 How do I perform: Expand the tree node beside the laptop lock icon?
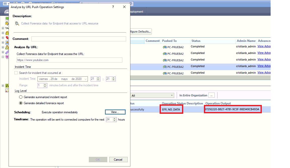[x=3, y=42]
